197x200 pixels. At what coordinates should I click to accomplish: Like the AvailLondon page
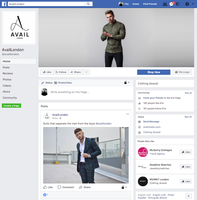[47, 72]
